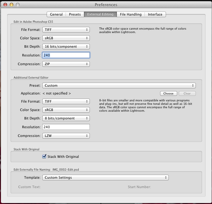This screenshot has width=212, height=204.
Task: Click the Clear button
Action: (187, 93)
